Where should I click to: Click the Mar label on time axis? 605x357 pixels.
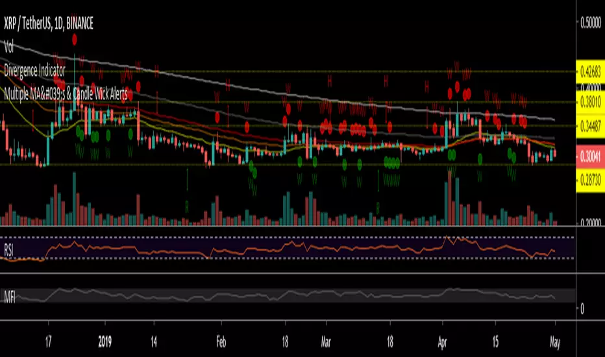(326, 342)
